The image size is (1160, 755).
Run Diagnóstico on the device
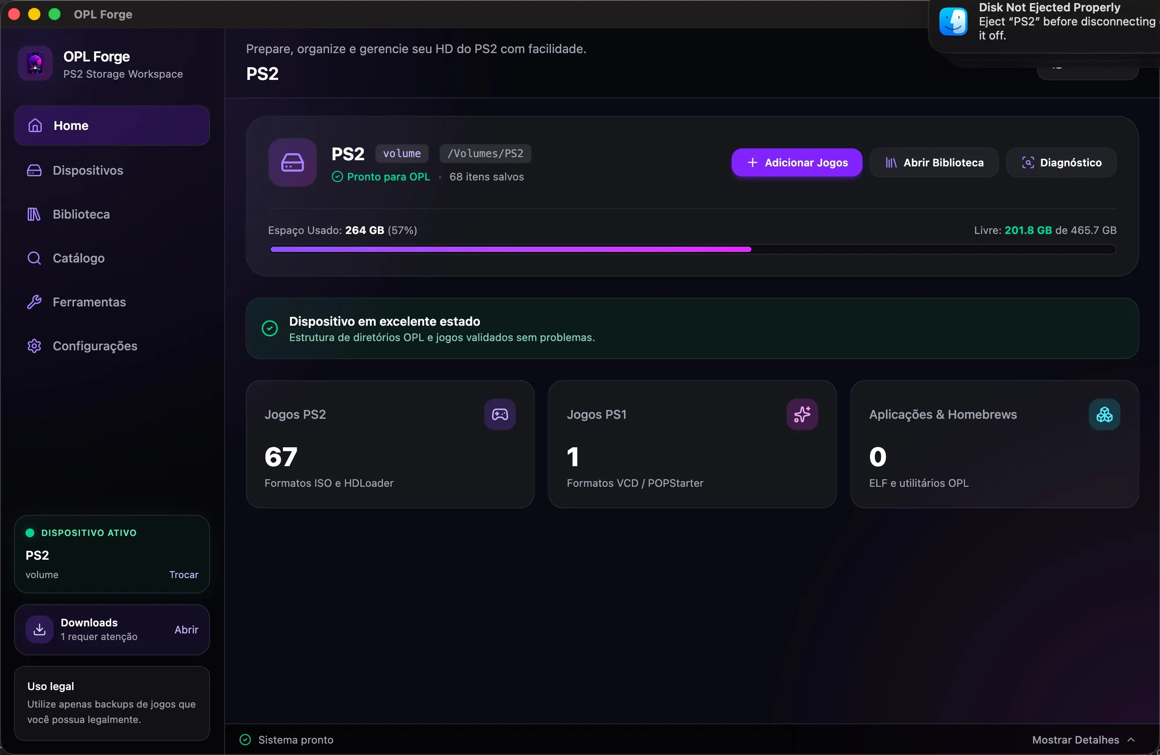(x=1061, y=162)
